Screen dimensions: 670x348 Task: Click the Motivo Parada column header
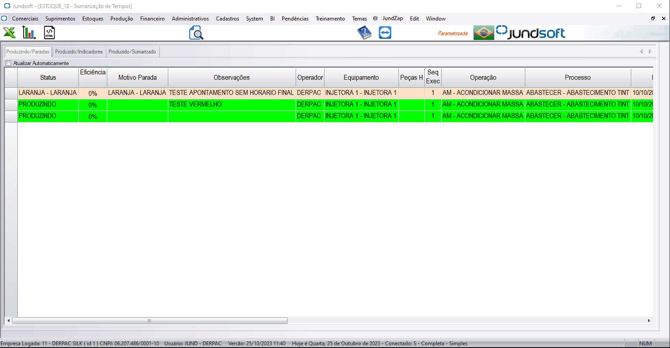coord(138,78)
